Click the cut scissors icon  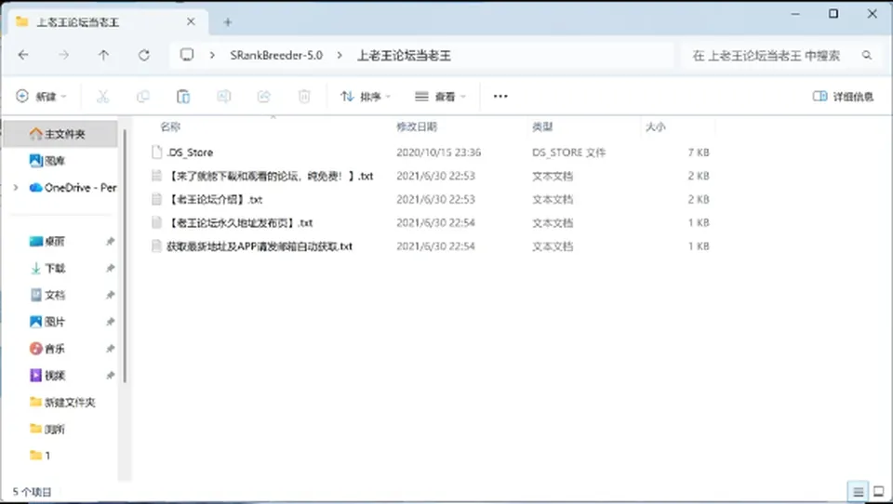102,97
